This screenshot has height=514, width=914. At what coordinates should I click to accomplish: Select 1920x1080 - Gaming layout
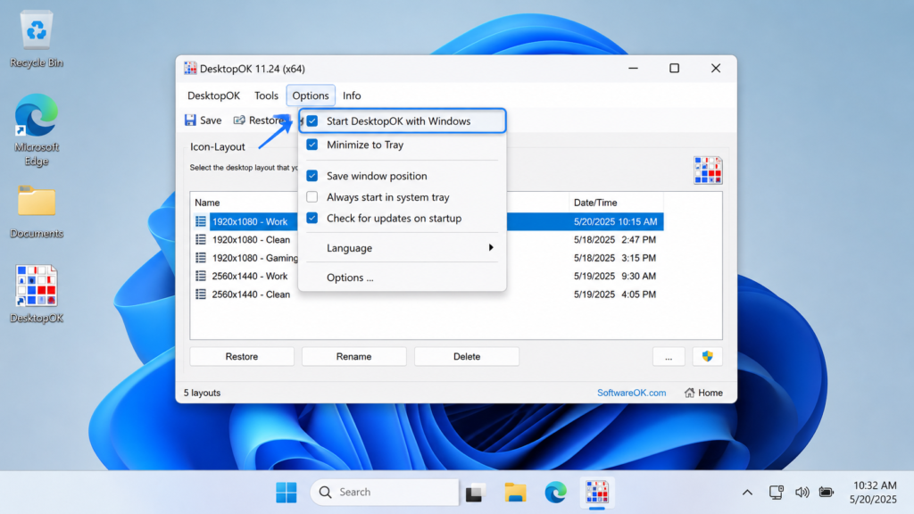(254, 258)
